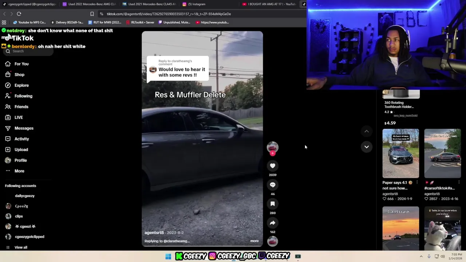Switch to Used 2021 Mercedes-Benz CLA45 tab
This screenshot has width=466, height=262.
pos(149,4)
